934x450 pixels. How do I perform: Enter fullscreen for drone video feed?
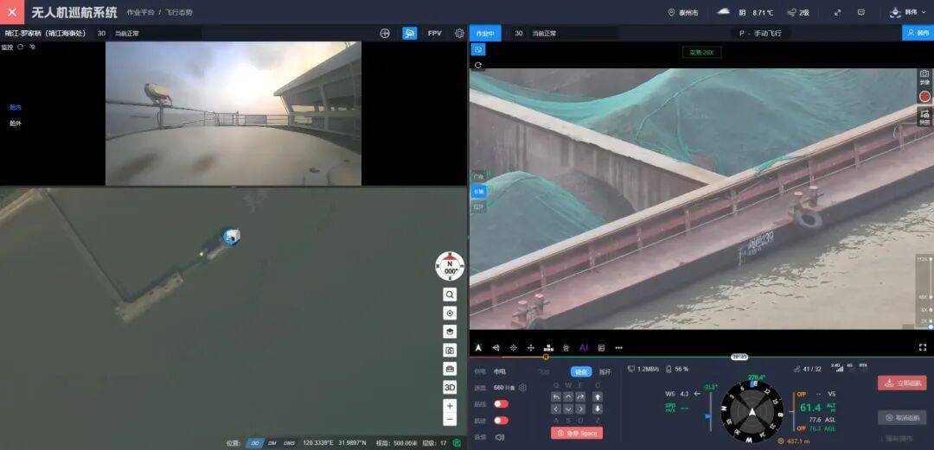click(x=923, y=347)
